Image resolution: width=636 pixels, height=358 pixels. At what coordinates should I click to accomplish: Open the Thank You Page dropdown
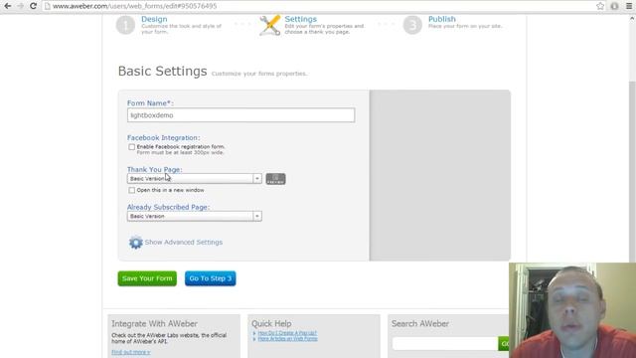click(195, 179)
